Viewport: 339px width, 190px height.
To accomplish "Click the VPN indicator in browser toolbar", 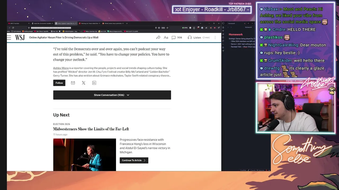I will pyautogui.click(x=185, y=28).
